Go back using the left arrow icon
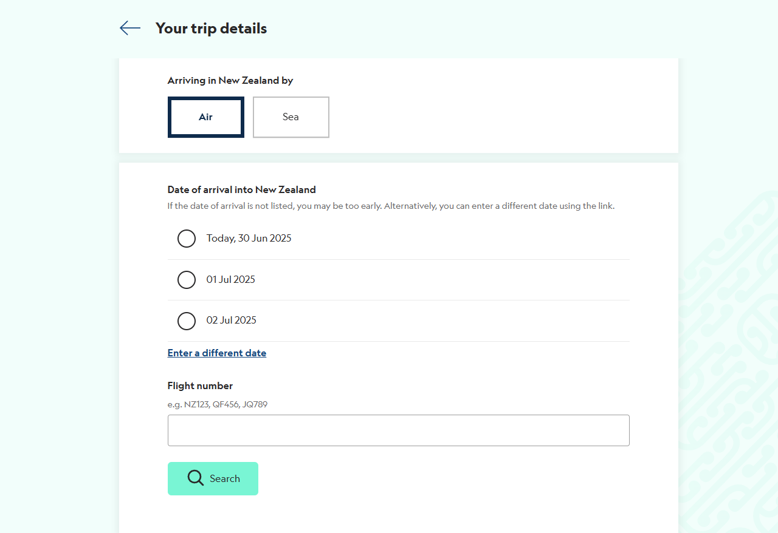This screenshot has height=533, width=778. pos(130,28)
